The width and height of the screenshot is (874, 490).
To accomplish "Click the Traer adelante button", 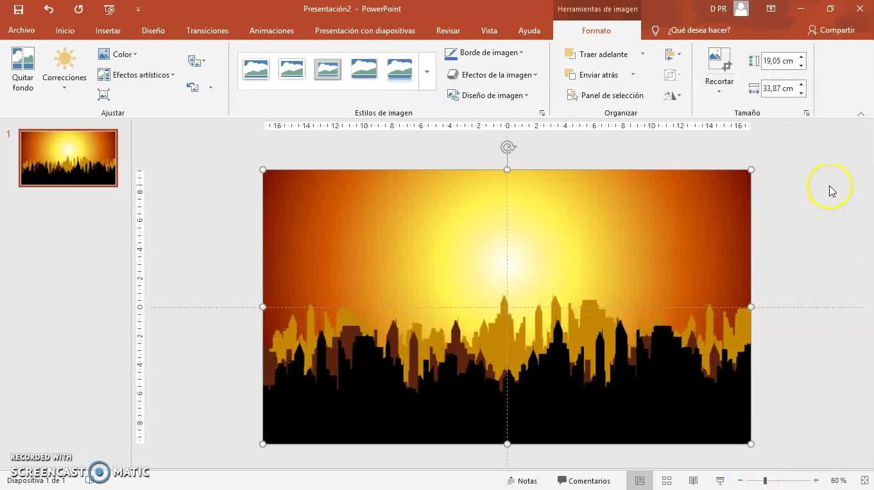I will [597, 55].
